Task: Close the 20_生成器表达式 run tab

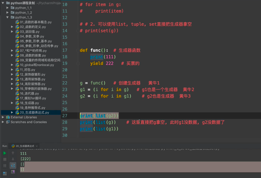Action: [37, 146]
